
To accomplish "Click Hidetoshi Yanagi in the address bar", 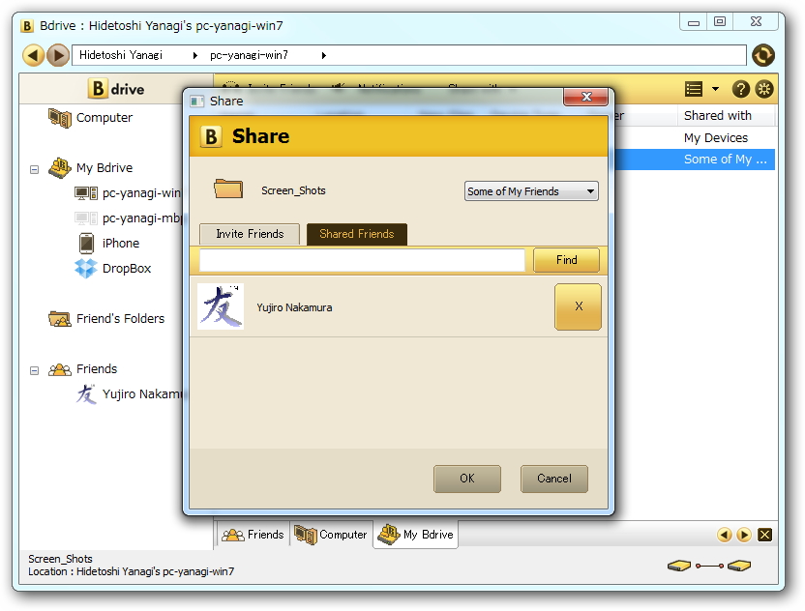I will pos(121,55).
